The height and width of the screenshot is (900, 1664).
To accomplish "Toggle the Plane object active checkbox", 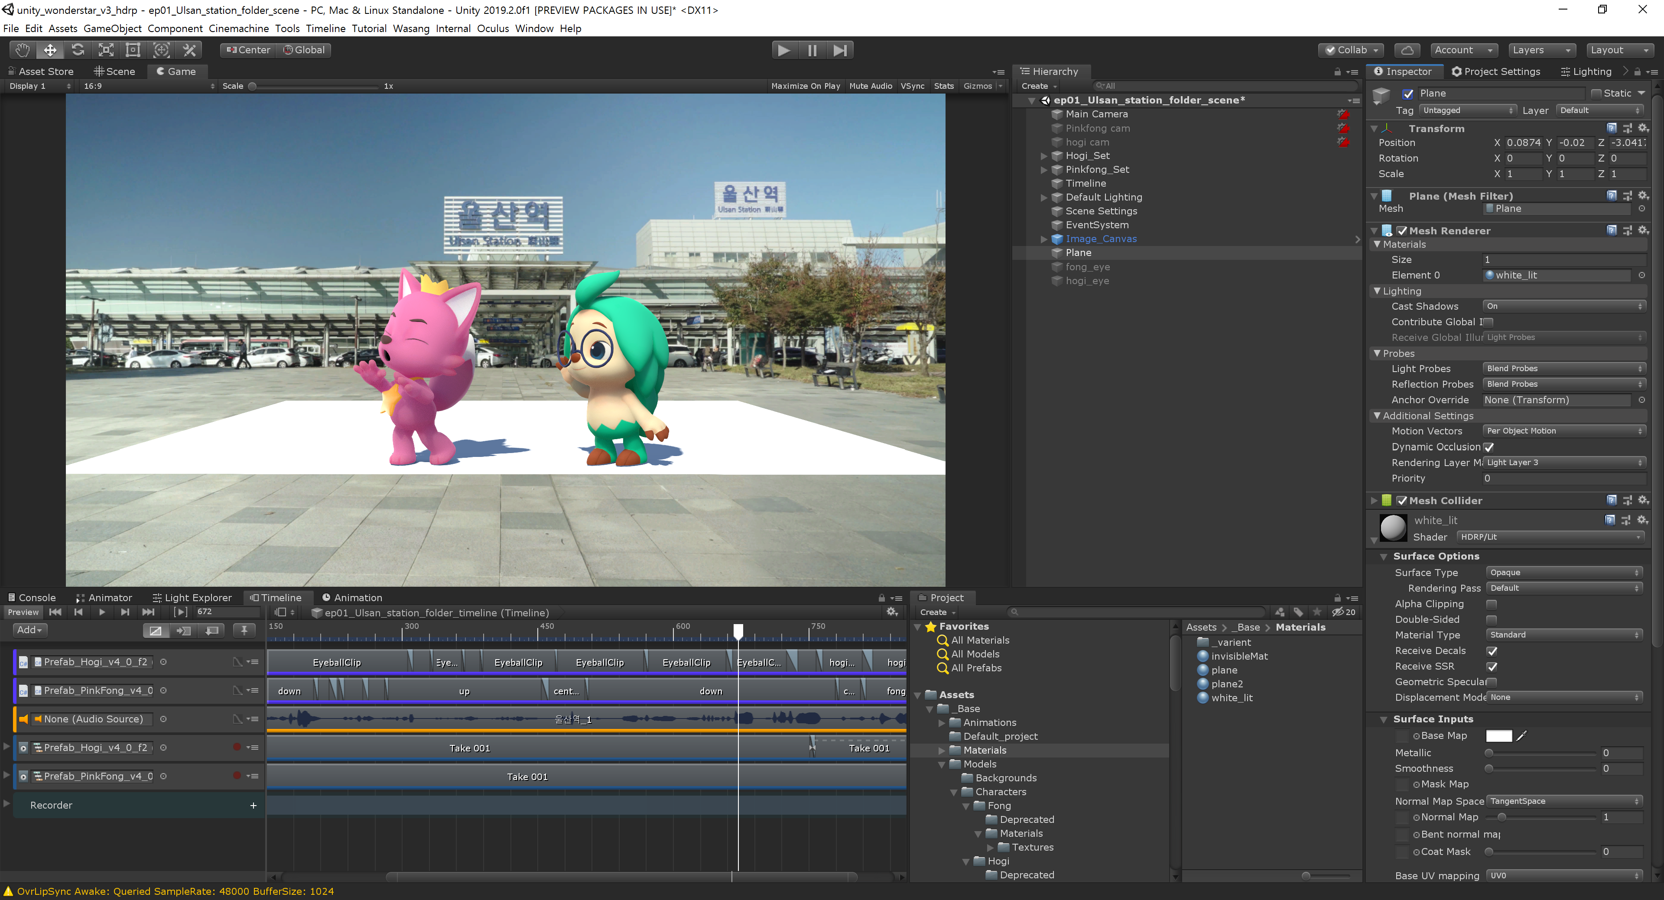I will click(x=1408, y=94).
